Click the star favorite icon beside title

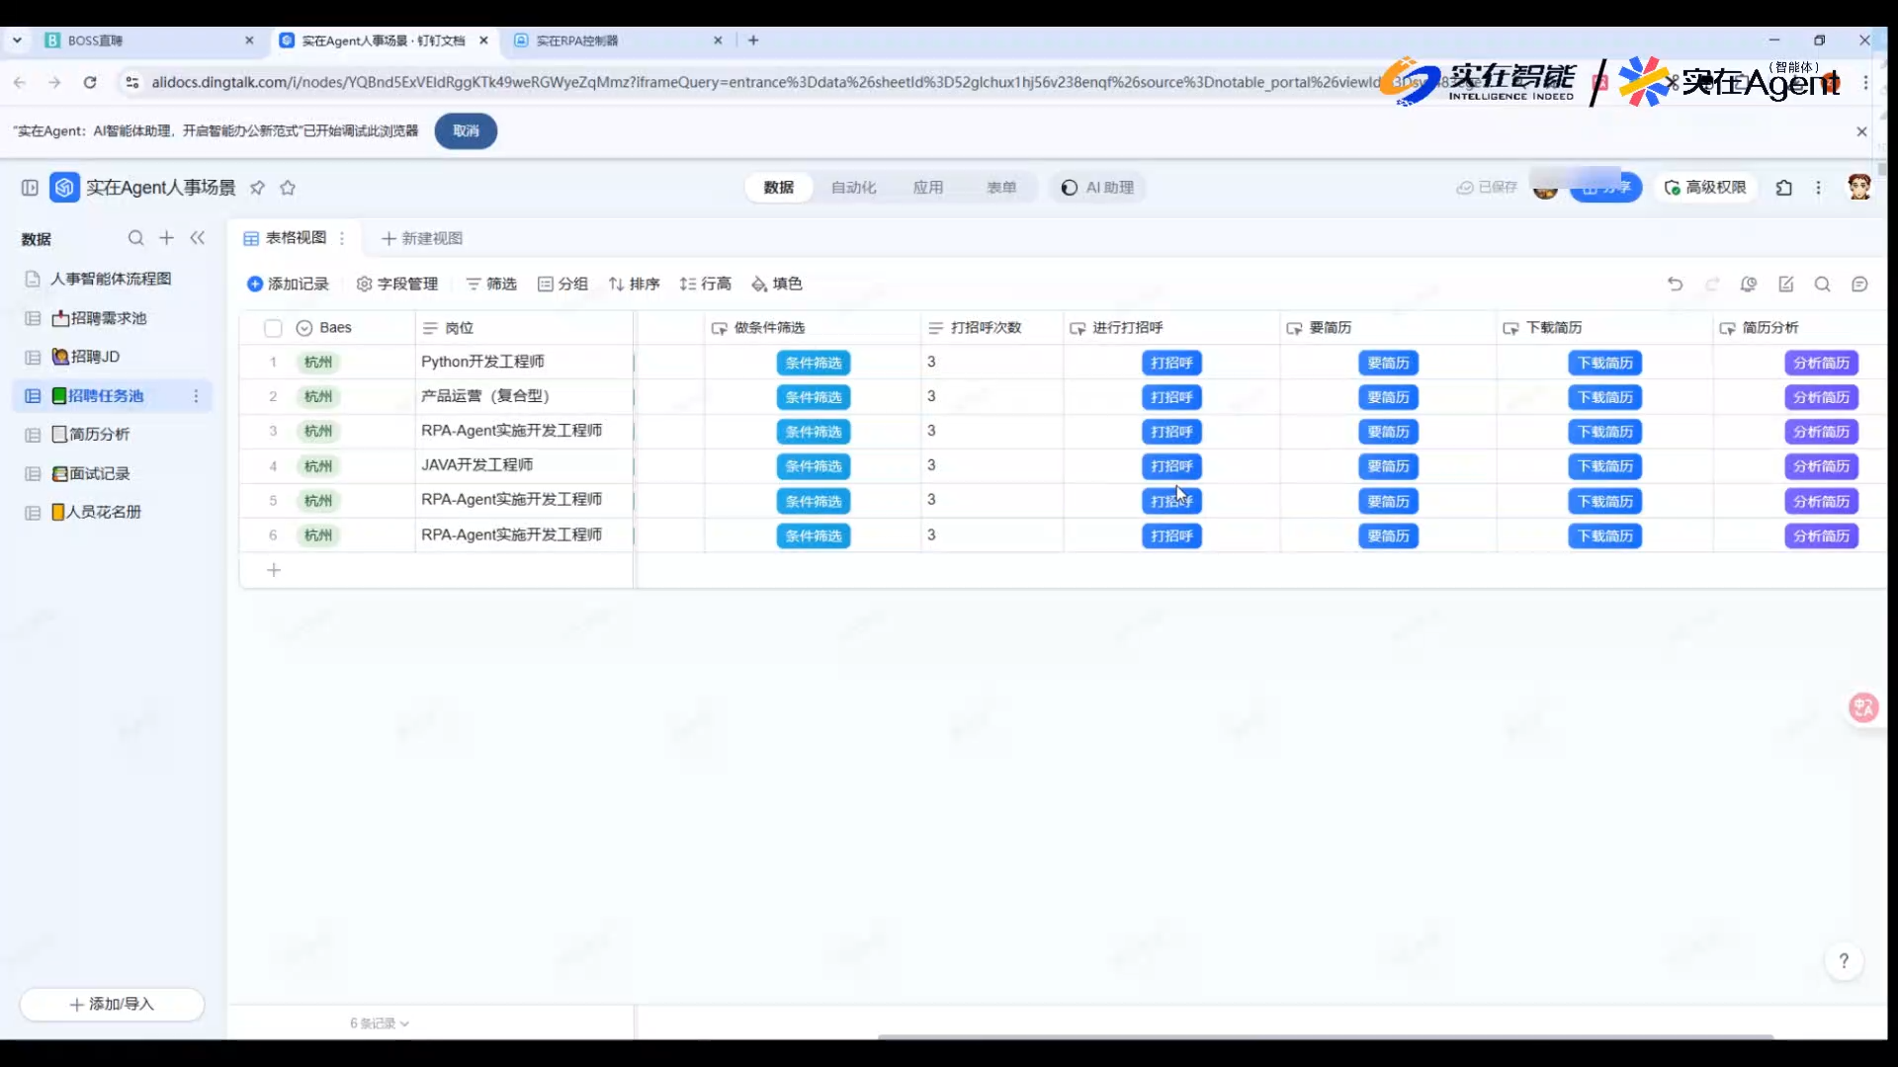click(x=288, y=188)
